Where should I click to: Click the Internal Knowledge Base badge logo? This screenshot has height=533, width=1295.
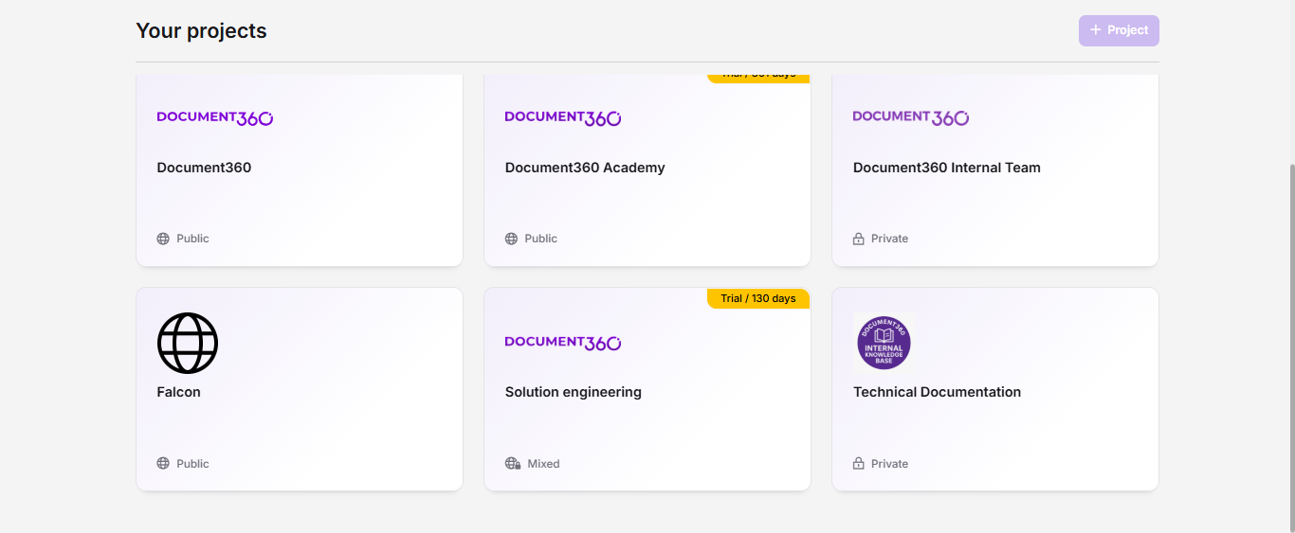[884, 343]
